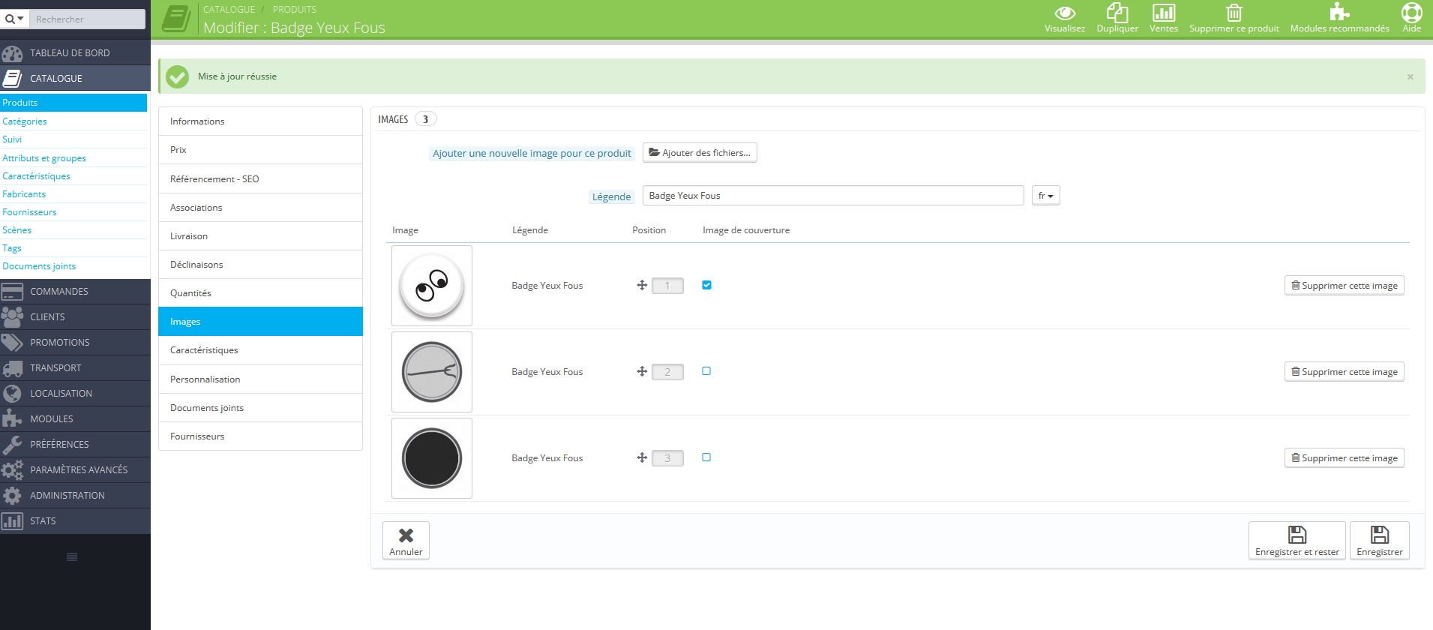This screenshot has height=630, width=1433.
Task: Click the Supprimer ce produit trash icon
Action: click(1234, 12)
